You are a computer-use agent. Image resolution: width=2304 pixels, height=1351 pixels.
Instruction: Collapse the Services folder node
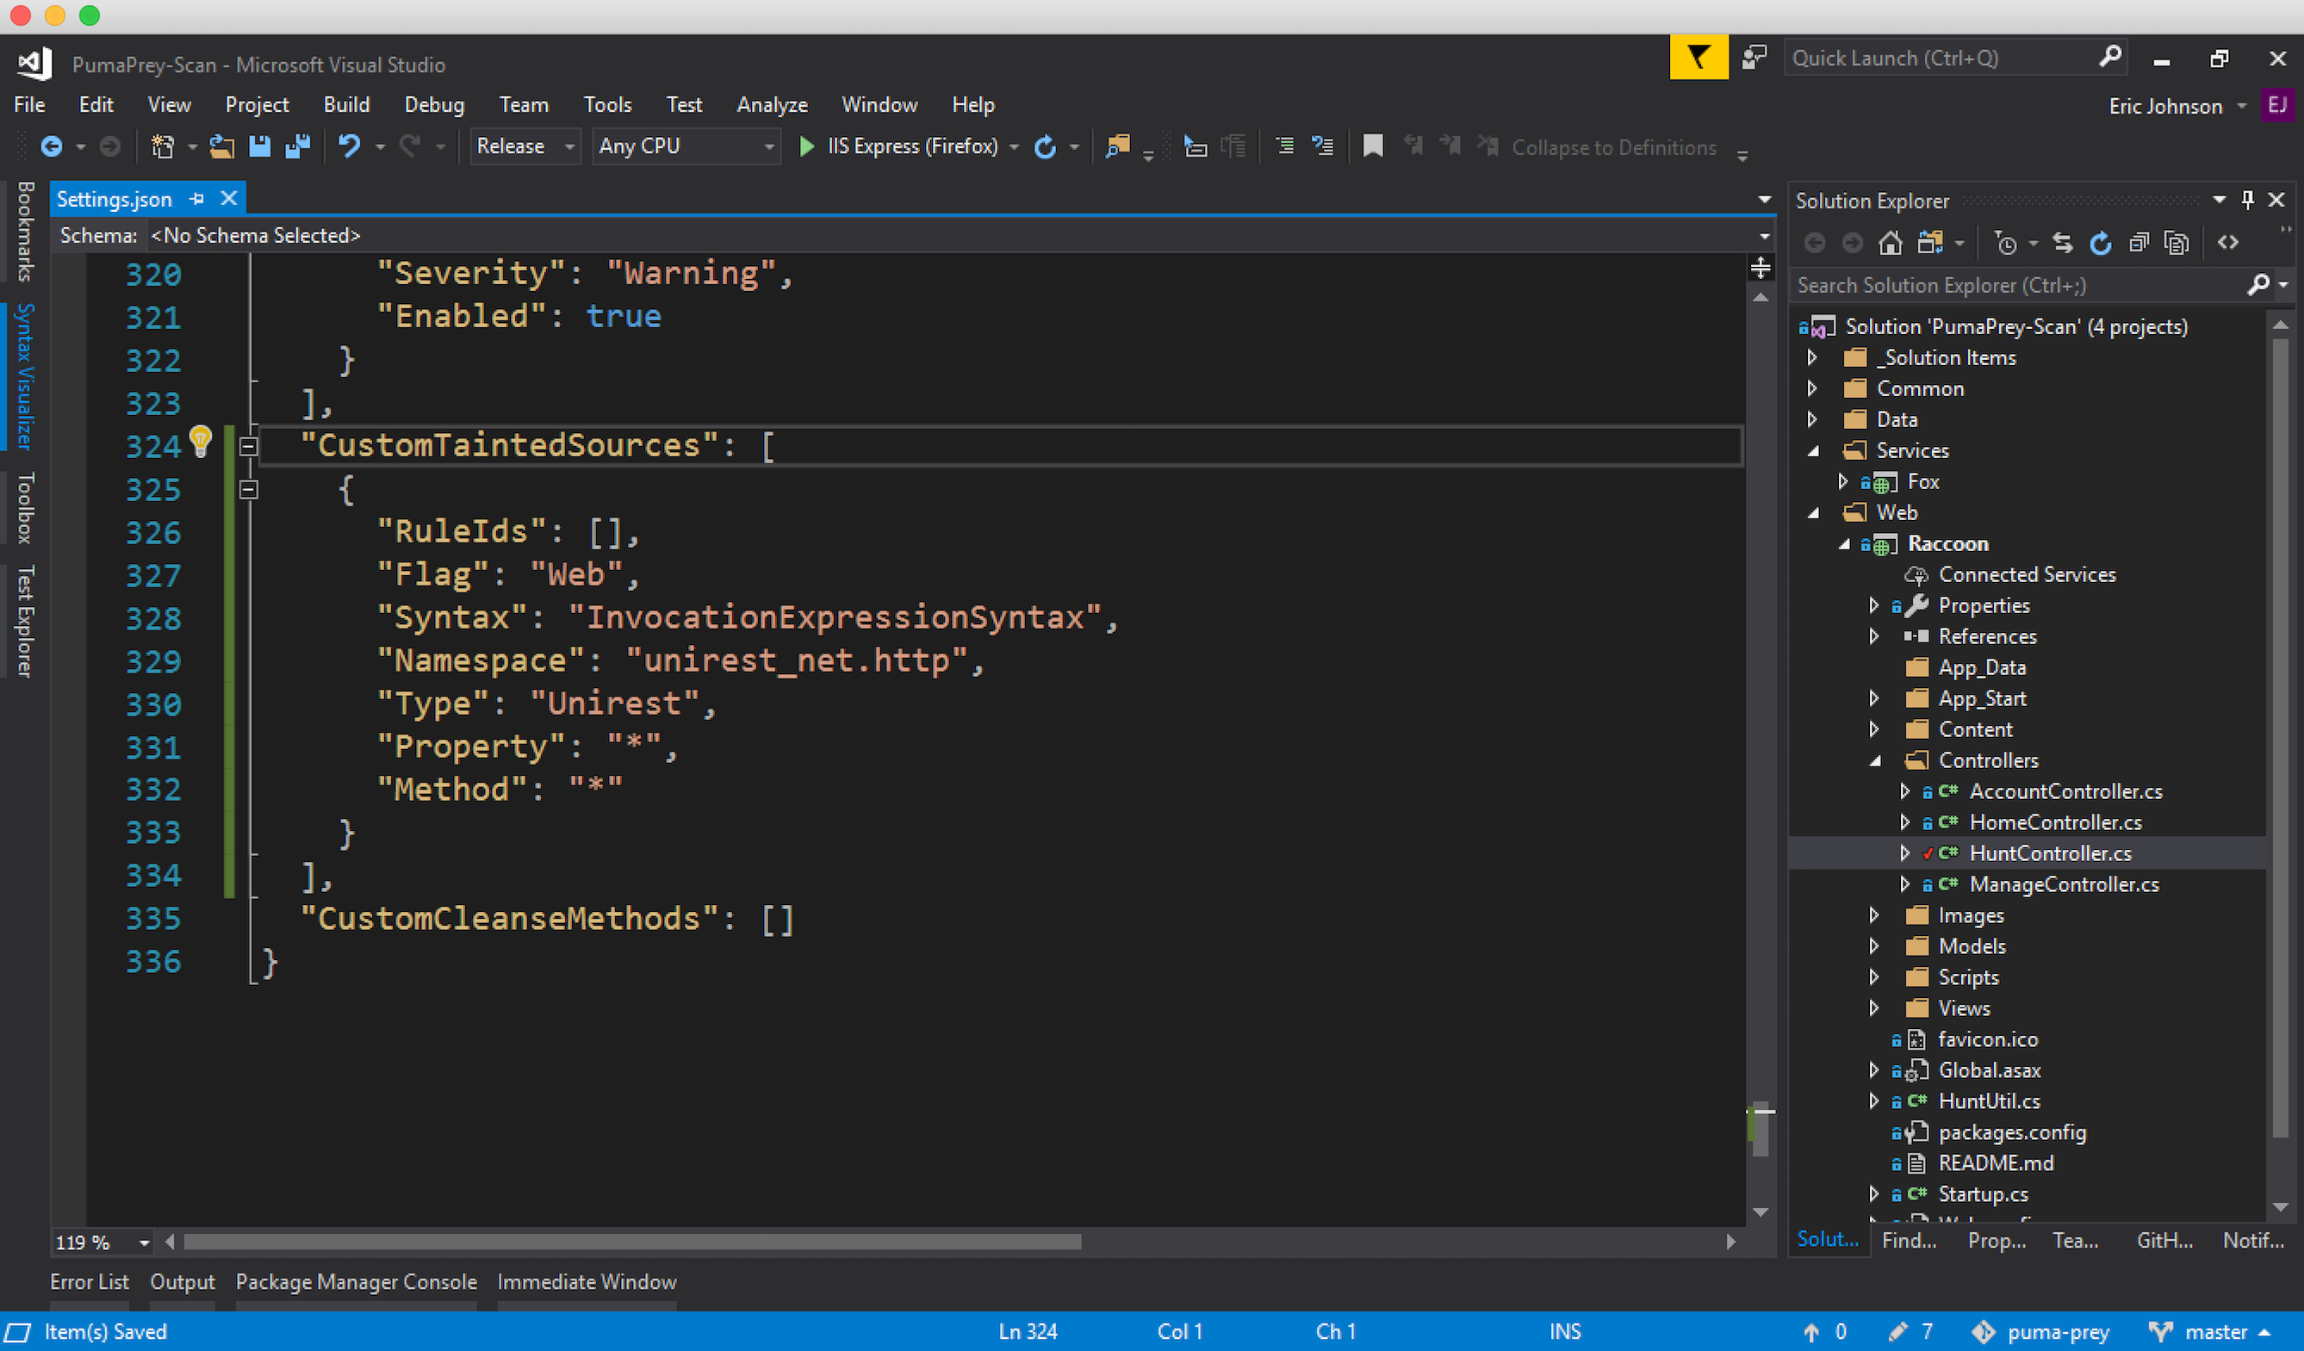[1813, 450]
